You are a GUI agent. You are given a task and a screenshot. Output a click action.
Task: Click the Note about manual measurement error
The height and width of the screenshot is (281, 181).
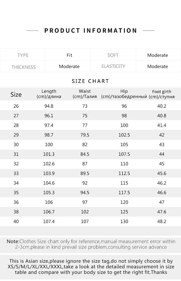tap(91, 244)
